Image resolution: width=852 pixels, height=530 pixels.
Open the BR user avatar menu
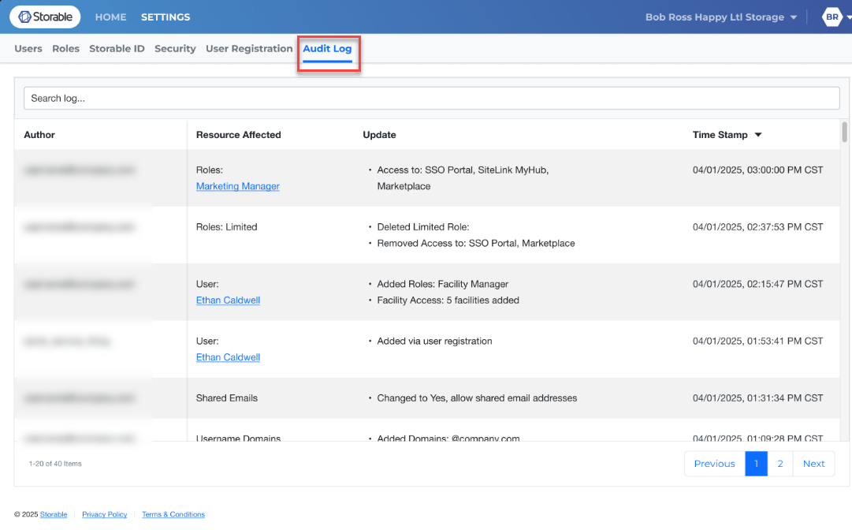(x=832, y=17)
